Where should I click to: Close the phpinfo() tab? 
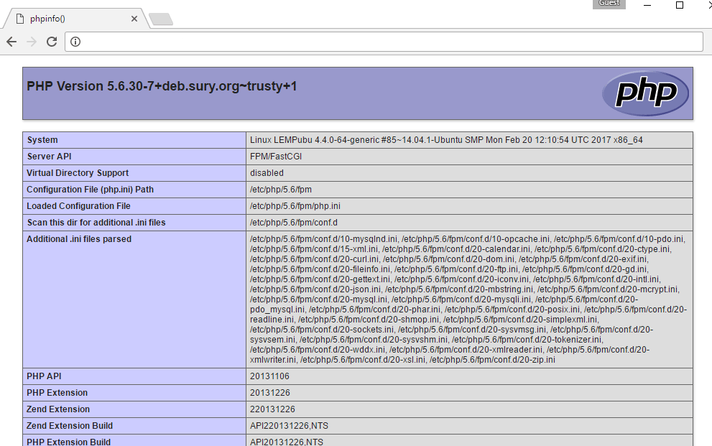(134, 19)
